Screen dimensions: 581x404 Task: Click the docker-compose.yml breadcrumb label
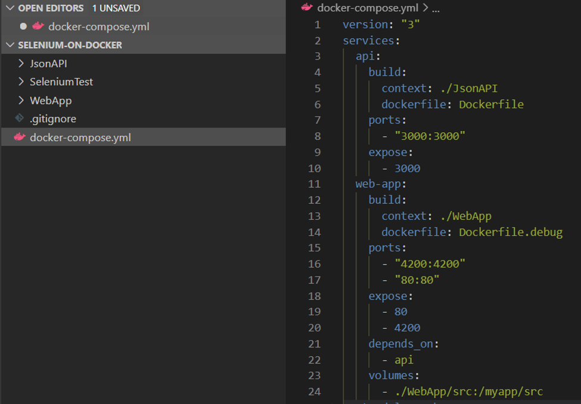point(368,8)
